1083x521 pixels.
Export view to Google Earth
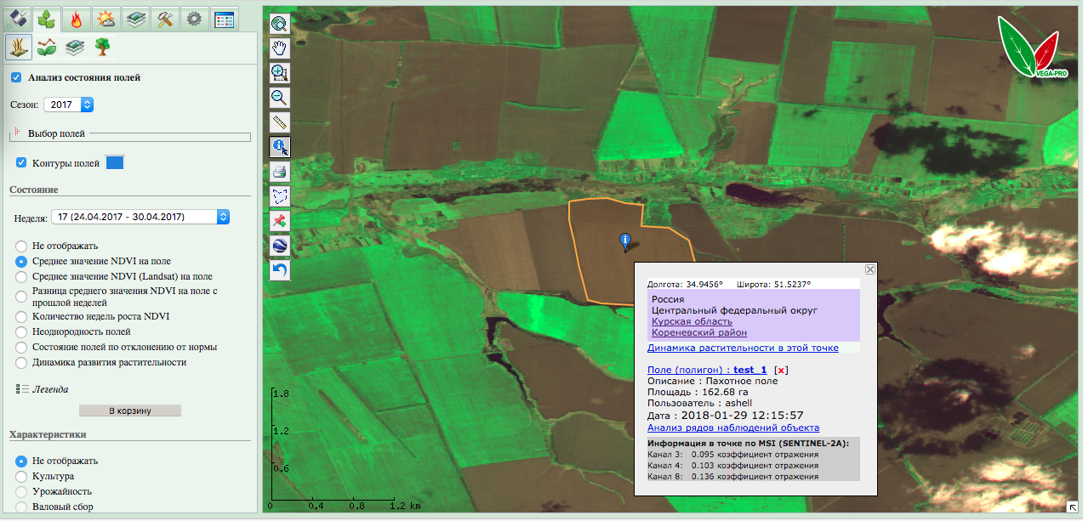(x=281, y=246)
